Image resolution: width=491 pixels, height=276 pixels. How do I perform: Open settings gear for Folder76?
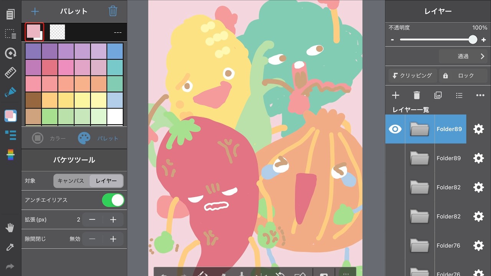pos(478,245)
